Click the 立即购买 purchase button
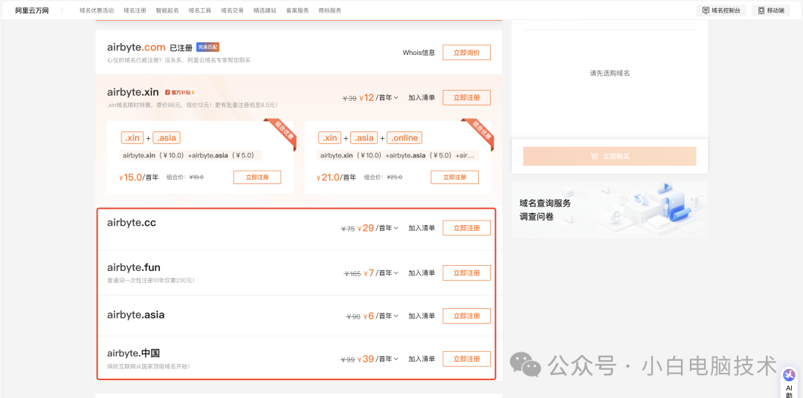The height and width of the screenshot is (398, 803). coord(610,157)
